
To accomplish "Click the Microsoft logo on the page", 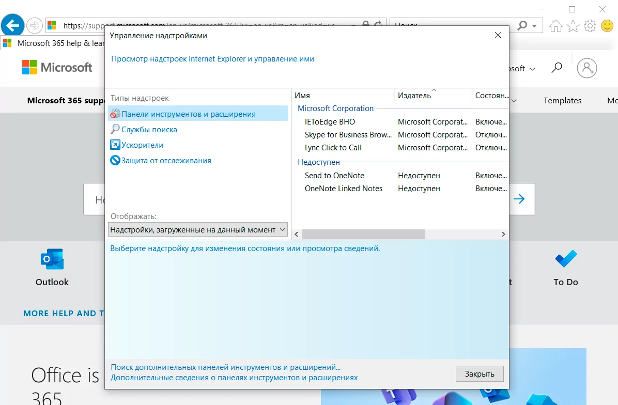I will coord(57,67).
